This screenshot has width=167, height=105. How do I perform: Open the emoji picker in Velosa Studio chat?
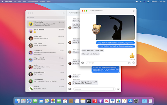118,89
